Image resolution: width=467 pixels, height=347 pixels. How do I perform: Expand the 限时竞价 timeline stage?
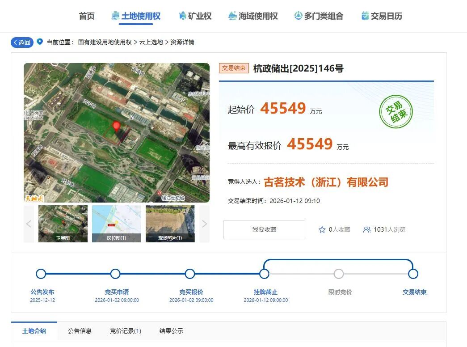tap(339, 273)
